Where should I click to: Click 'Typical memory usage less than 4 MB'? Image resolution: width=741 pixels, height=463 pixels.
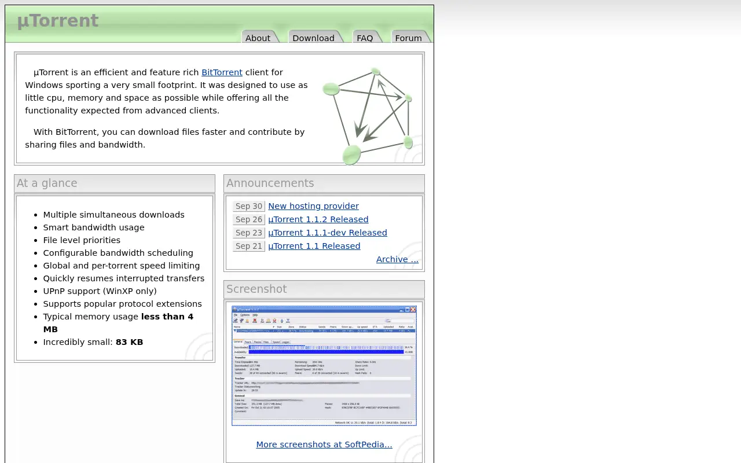118,323
